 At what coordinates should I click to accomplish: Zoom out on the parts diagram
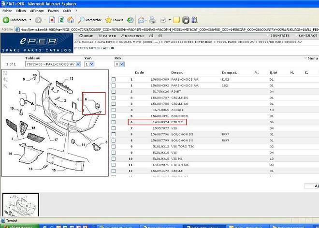5,85
